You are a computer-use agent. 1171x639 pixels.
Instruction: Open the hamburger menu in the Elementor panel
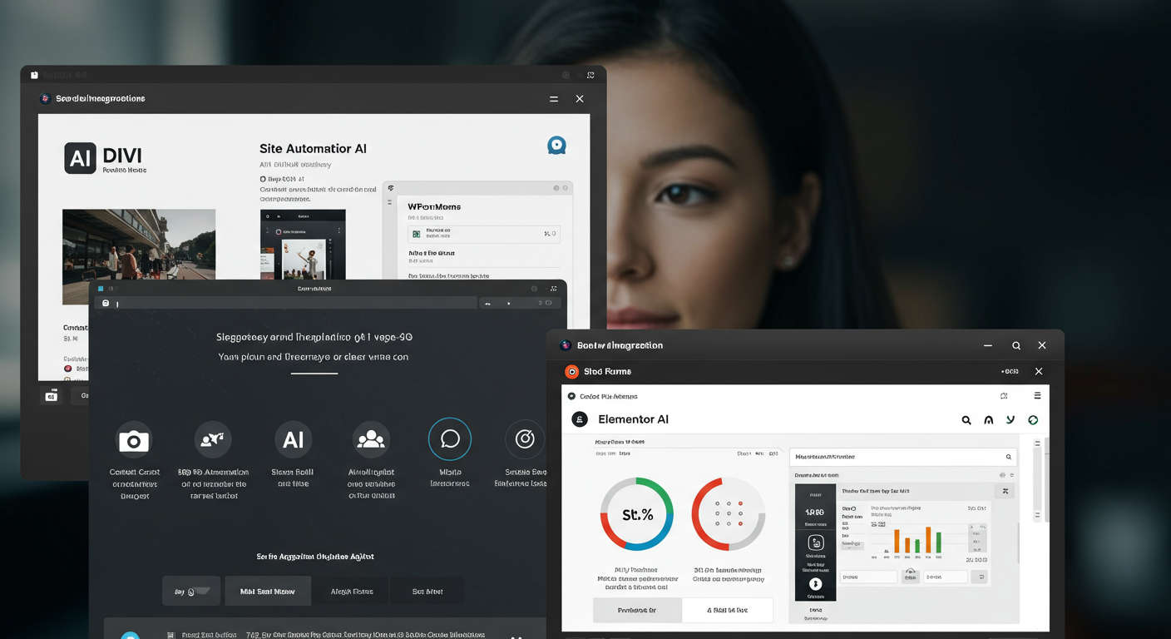(x=1037, y=395)
